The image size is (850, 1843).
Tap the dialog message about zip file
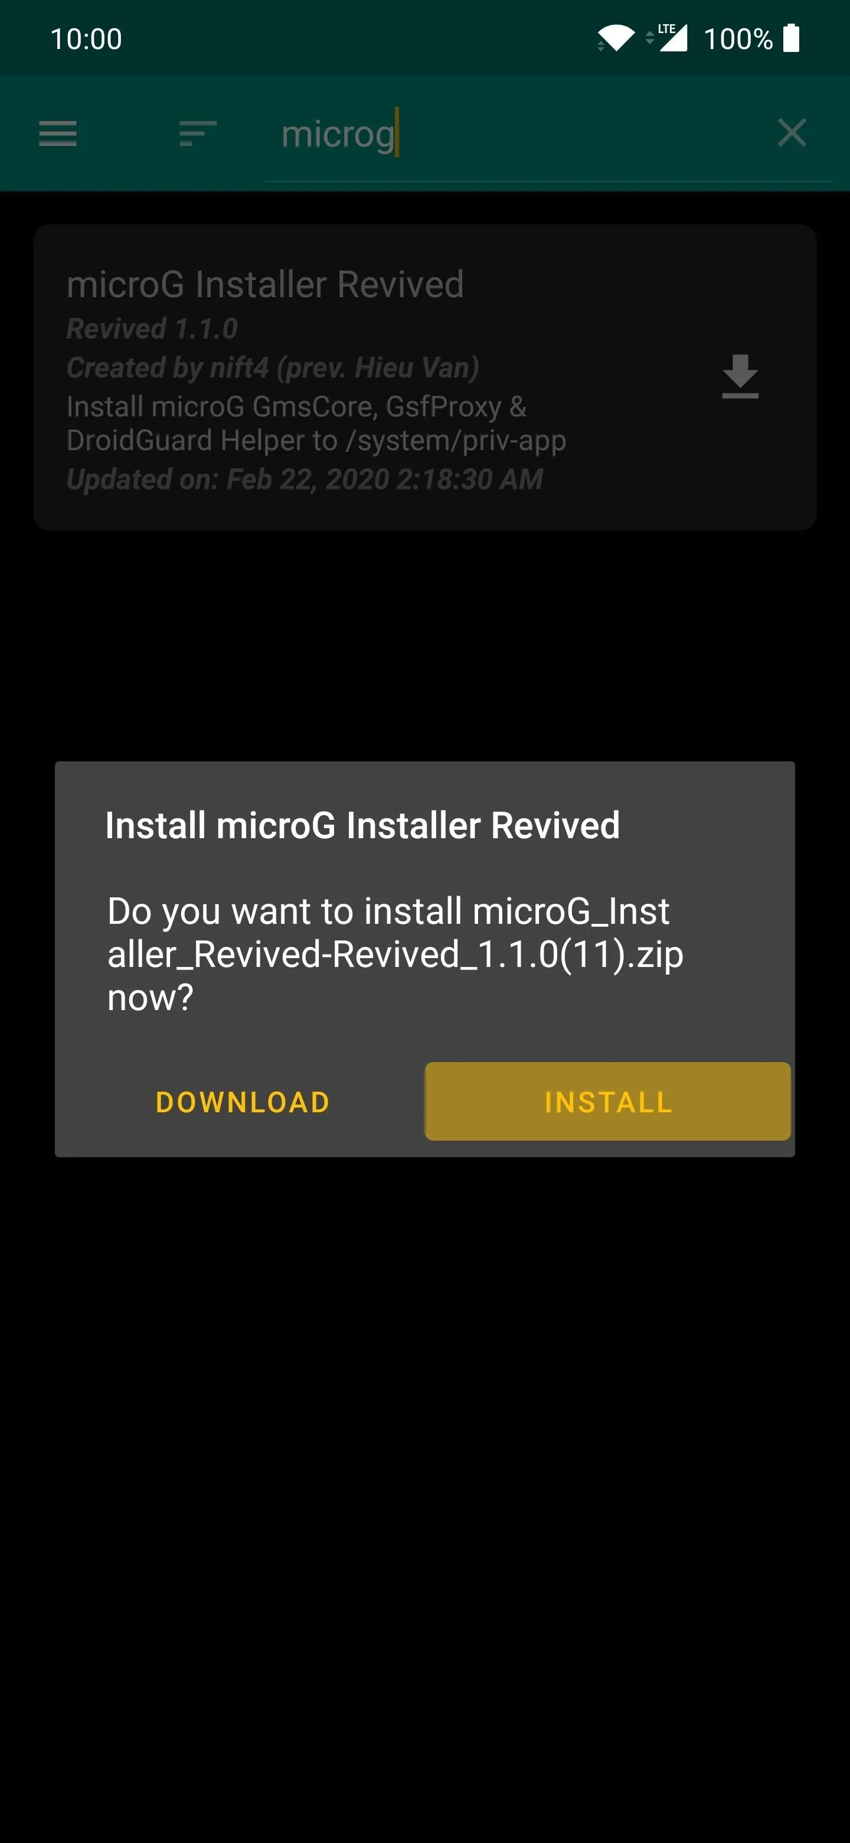pos(395,954)
